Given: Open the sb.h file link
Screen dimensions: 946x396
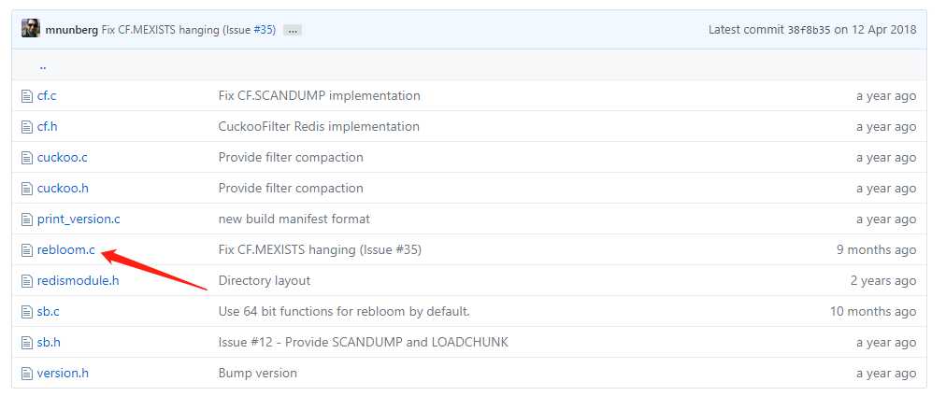Looking at the screenshot, I should tap(49, 343).
